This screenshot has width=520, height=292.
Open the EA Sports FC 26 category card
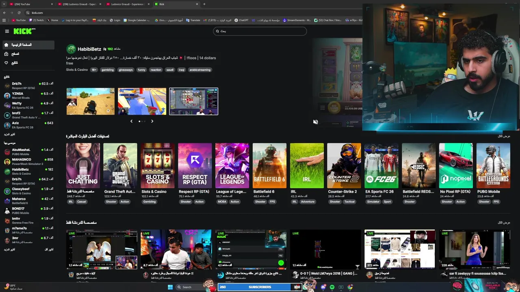click(x=381, y=165)
